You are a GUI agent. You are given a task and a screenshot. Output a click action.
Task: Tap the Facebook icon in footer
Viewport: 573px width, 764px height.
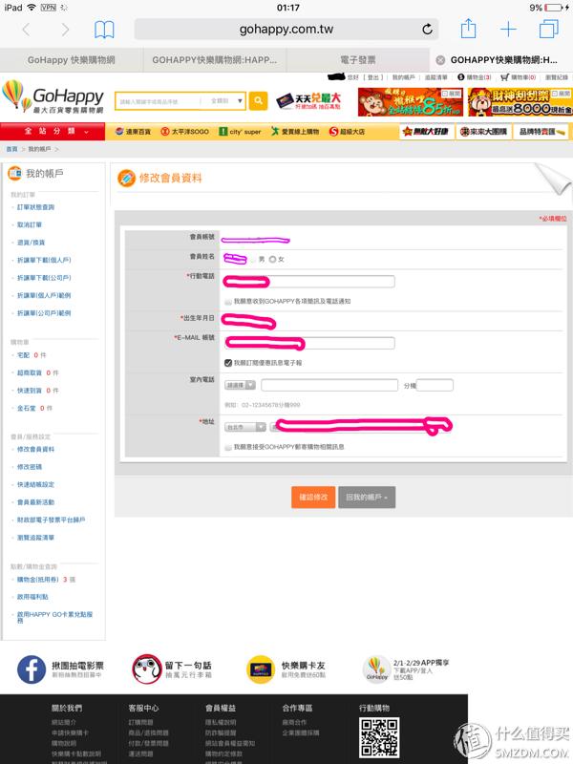tap(32, 668)
